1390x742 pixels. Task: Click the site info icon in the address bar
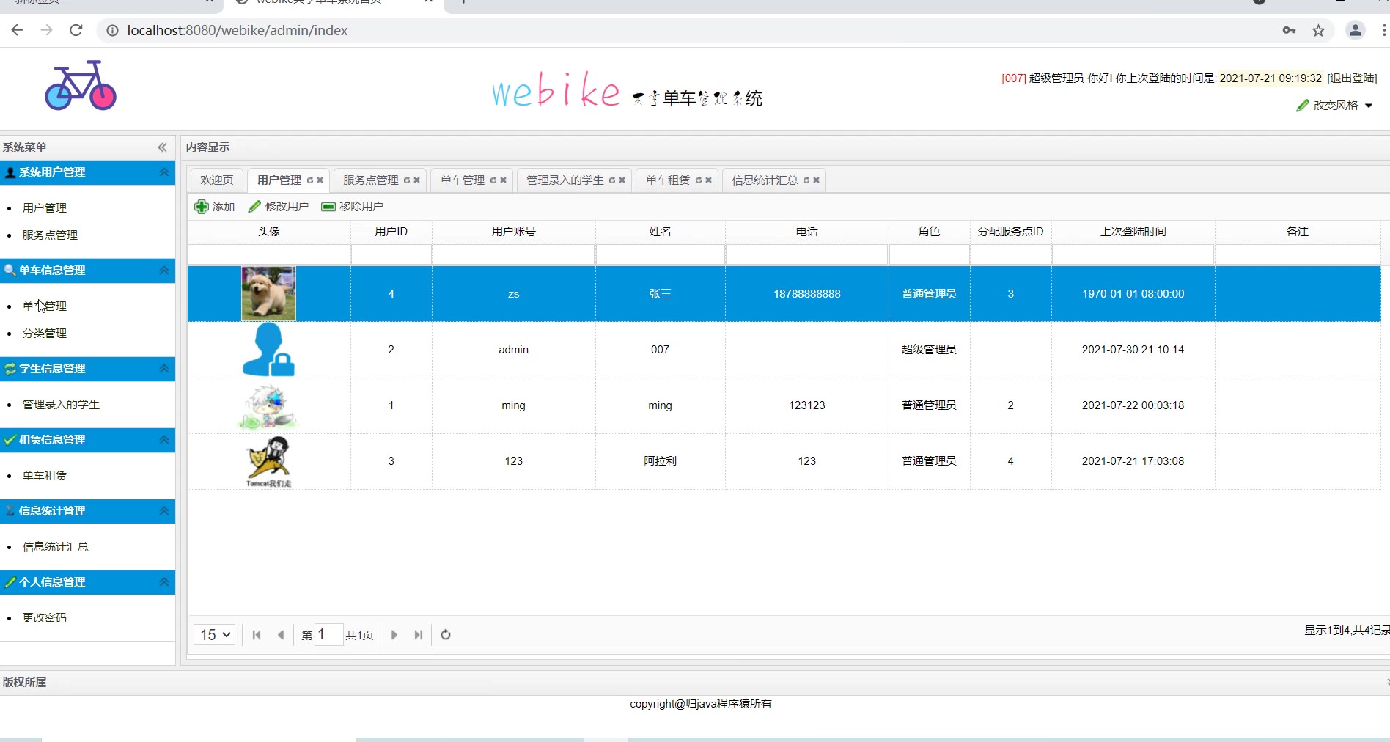[112, 31]
